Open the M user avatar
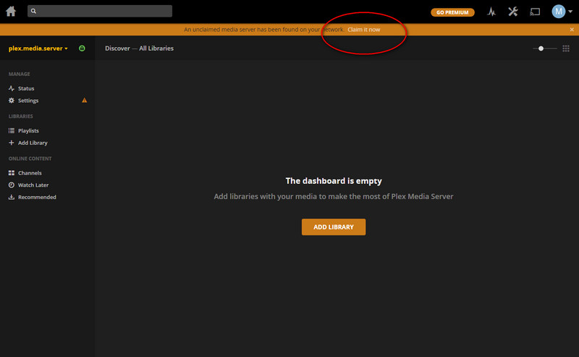The height and width of the screenshot is (357, 579). coord(558,12)
